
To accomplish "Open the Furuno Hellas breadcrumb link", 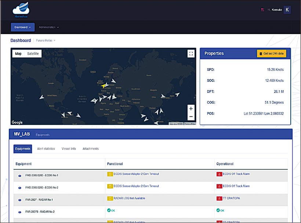I will [x=44, y=40].
